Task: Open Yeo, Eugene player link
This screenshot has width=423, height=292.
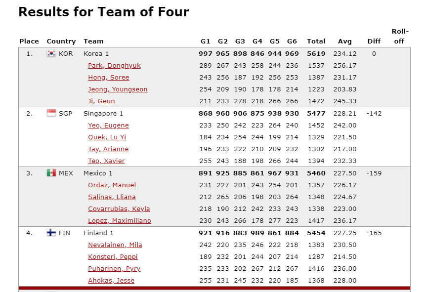Action: [x=108, y=125]
